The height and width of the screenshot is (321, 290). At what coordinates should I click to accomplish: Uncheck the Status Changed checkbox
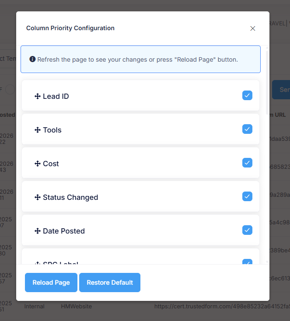247,196
